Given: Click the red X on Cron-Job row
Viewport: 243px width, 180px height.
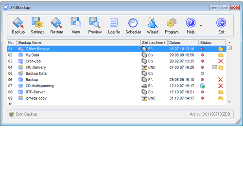Looking at the screenshot, I should (x=221, y=61).
